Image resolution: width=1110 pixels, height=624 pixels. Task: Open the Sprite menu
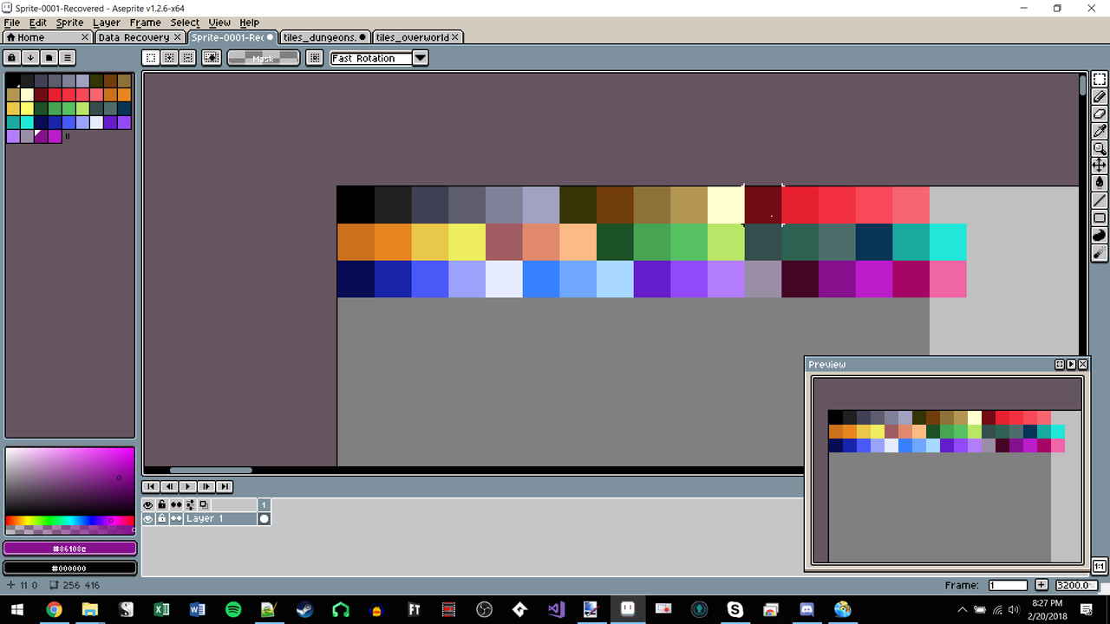click(x=70, y=23)
